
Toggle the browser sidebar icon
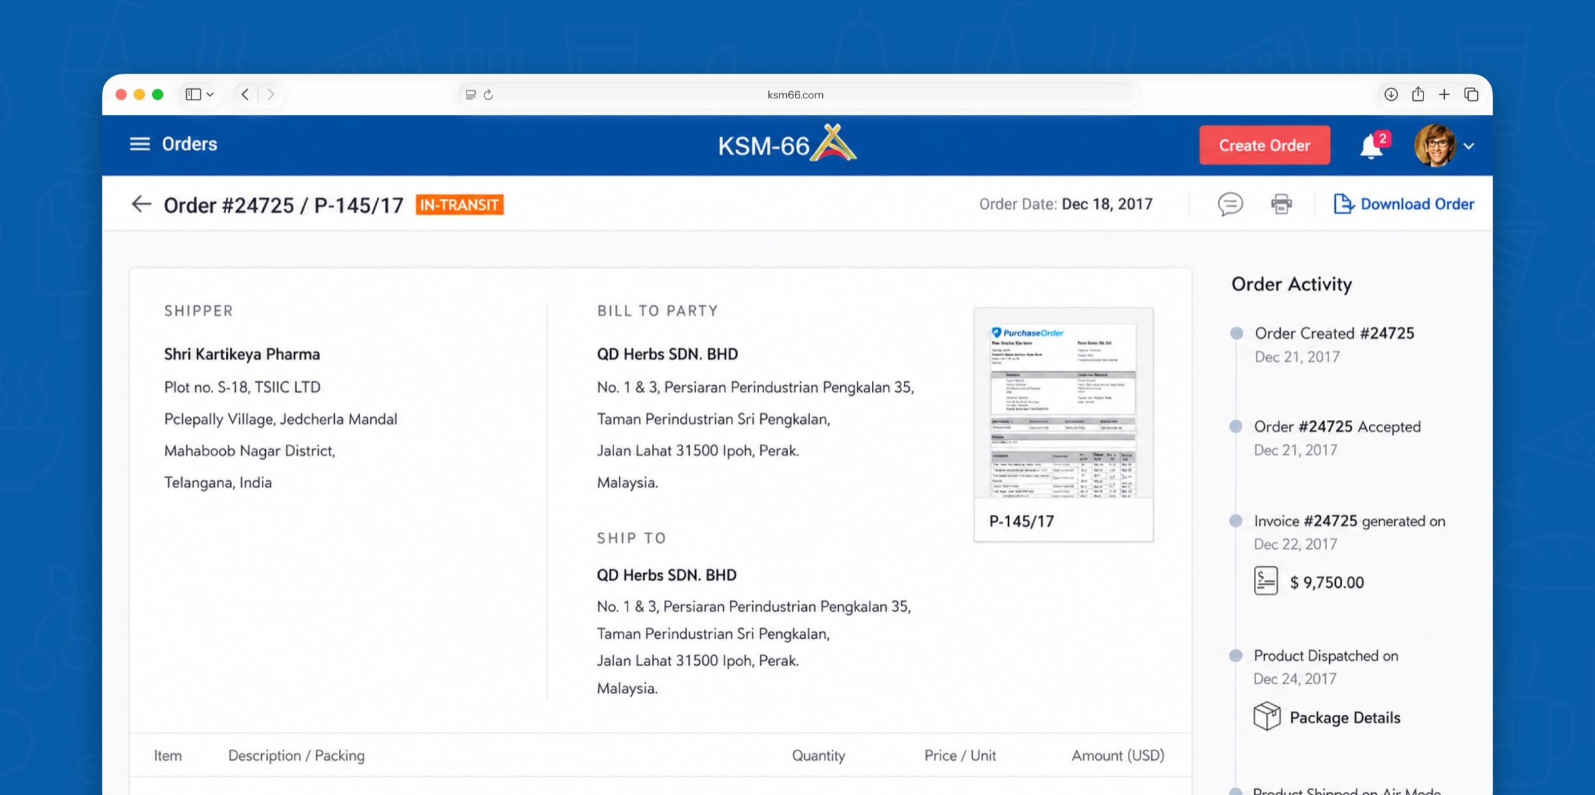[193, 94]
